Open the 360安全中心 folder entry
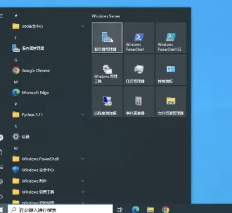The image size is (232, 213). click(48, 26)
